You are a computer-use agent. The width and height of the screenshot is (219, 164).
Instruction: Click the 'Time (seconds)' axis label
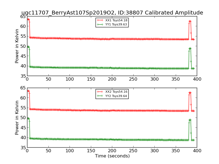click(112, 156)
